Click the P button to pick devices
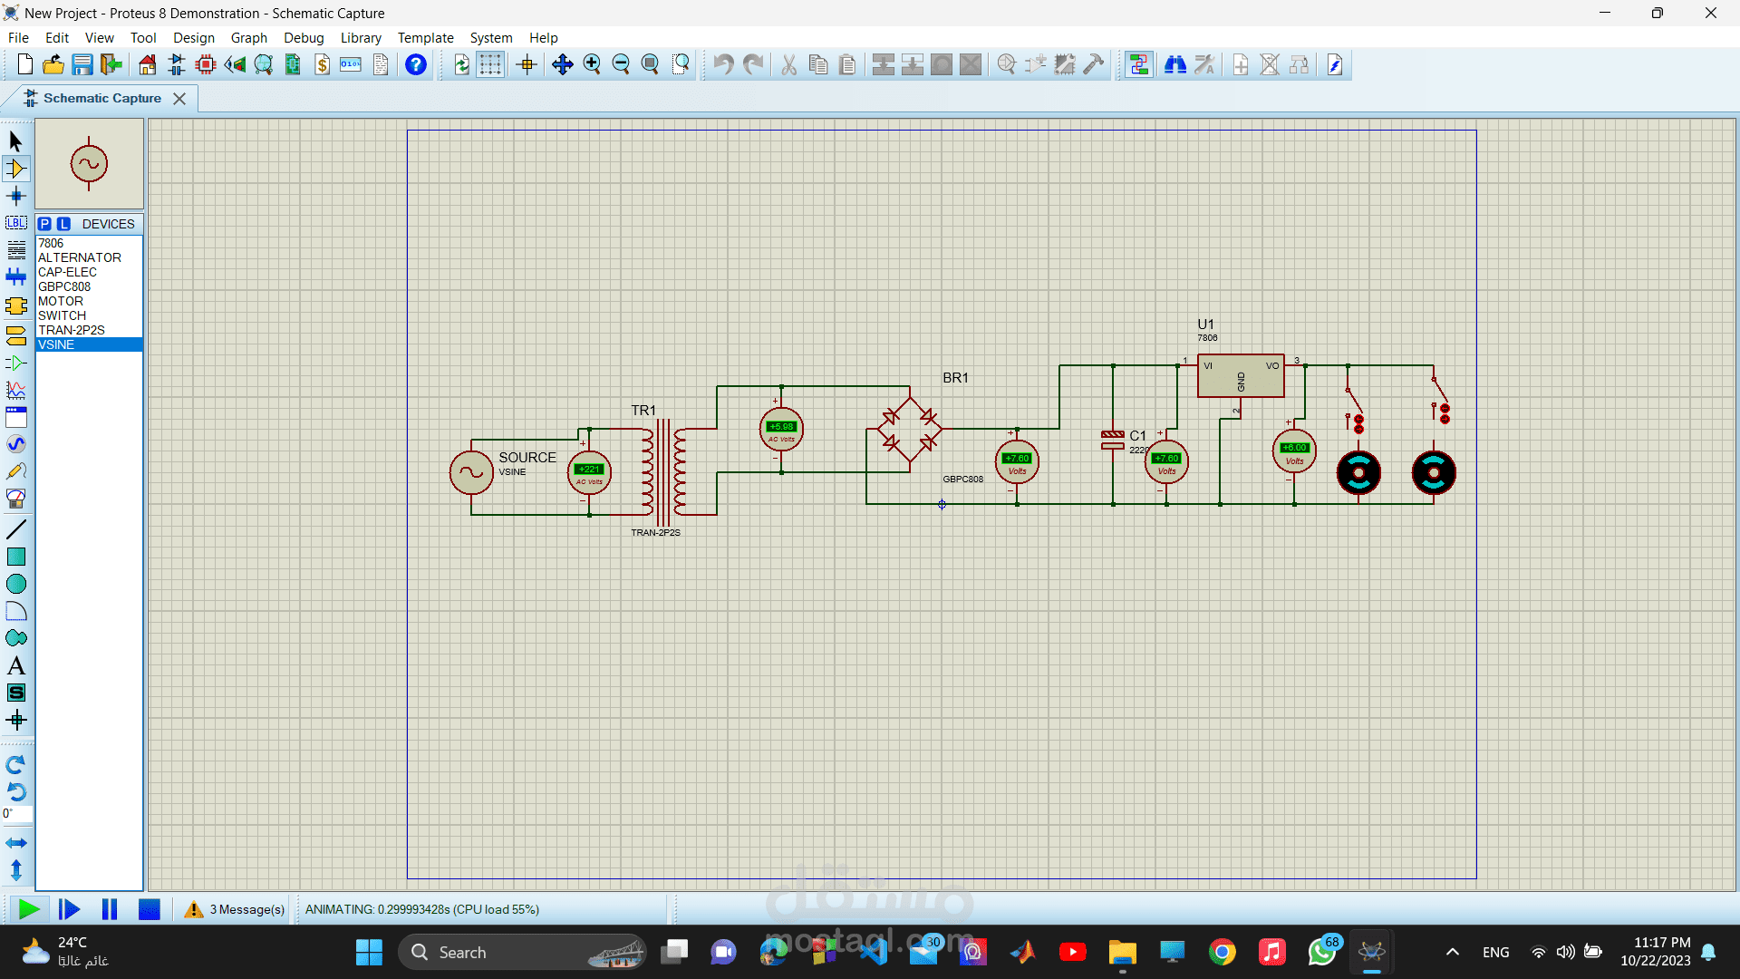Viewport: 1740px width, 979px height. [x=44, y=224]
